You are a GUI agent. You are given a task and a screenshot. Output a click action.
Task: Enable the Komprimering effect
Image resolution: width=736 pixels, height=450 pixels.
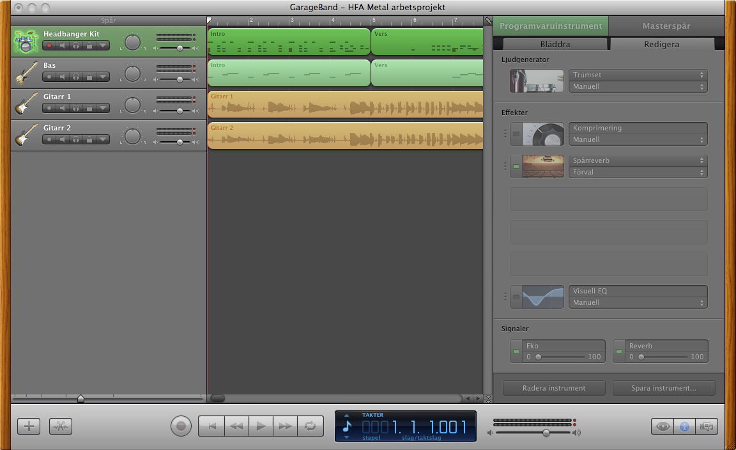(516, 134)
